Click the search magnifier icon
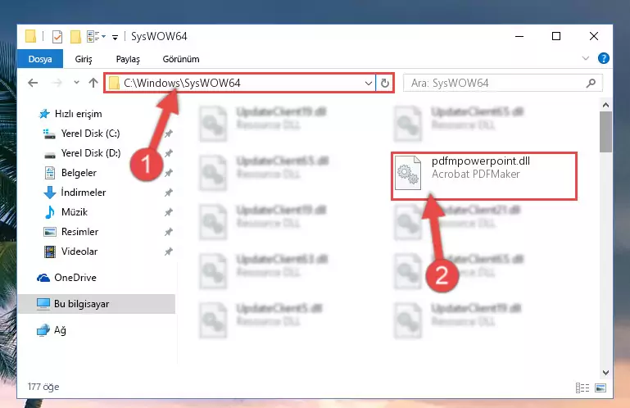Viewport: 630px width, 408px height. (x=591, y=84)
